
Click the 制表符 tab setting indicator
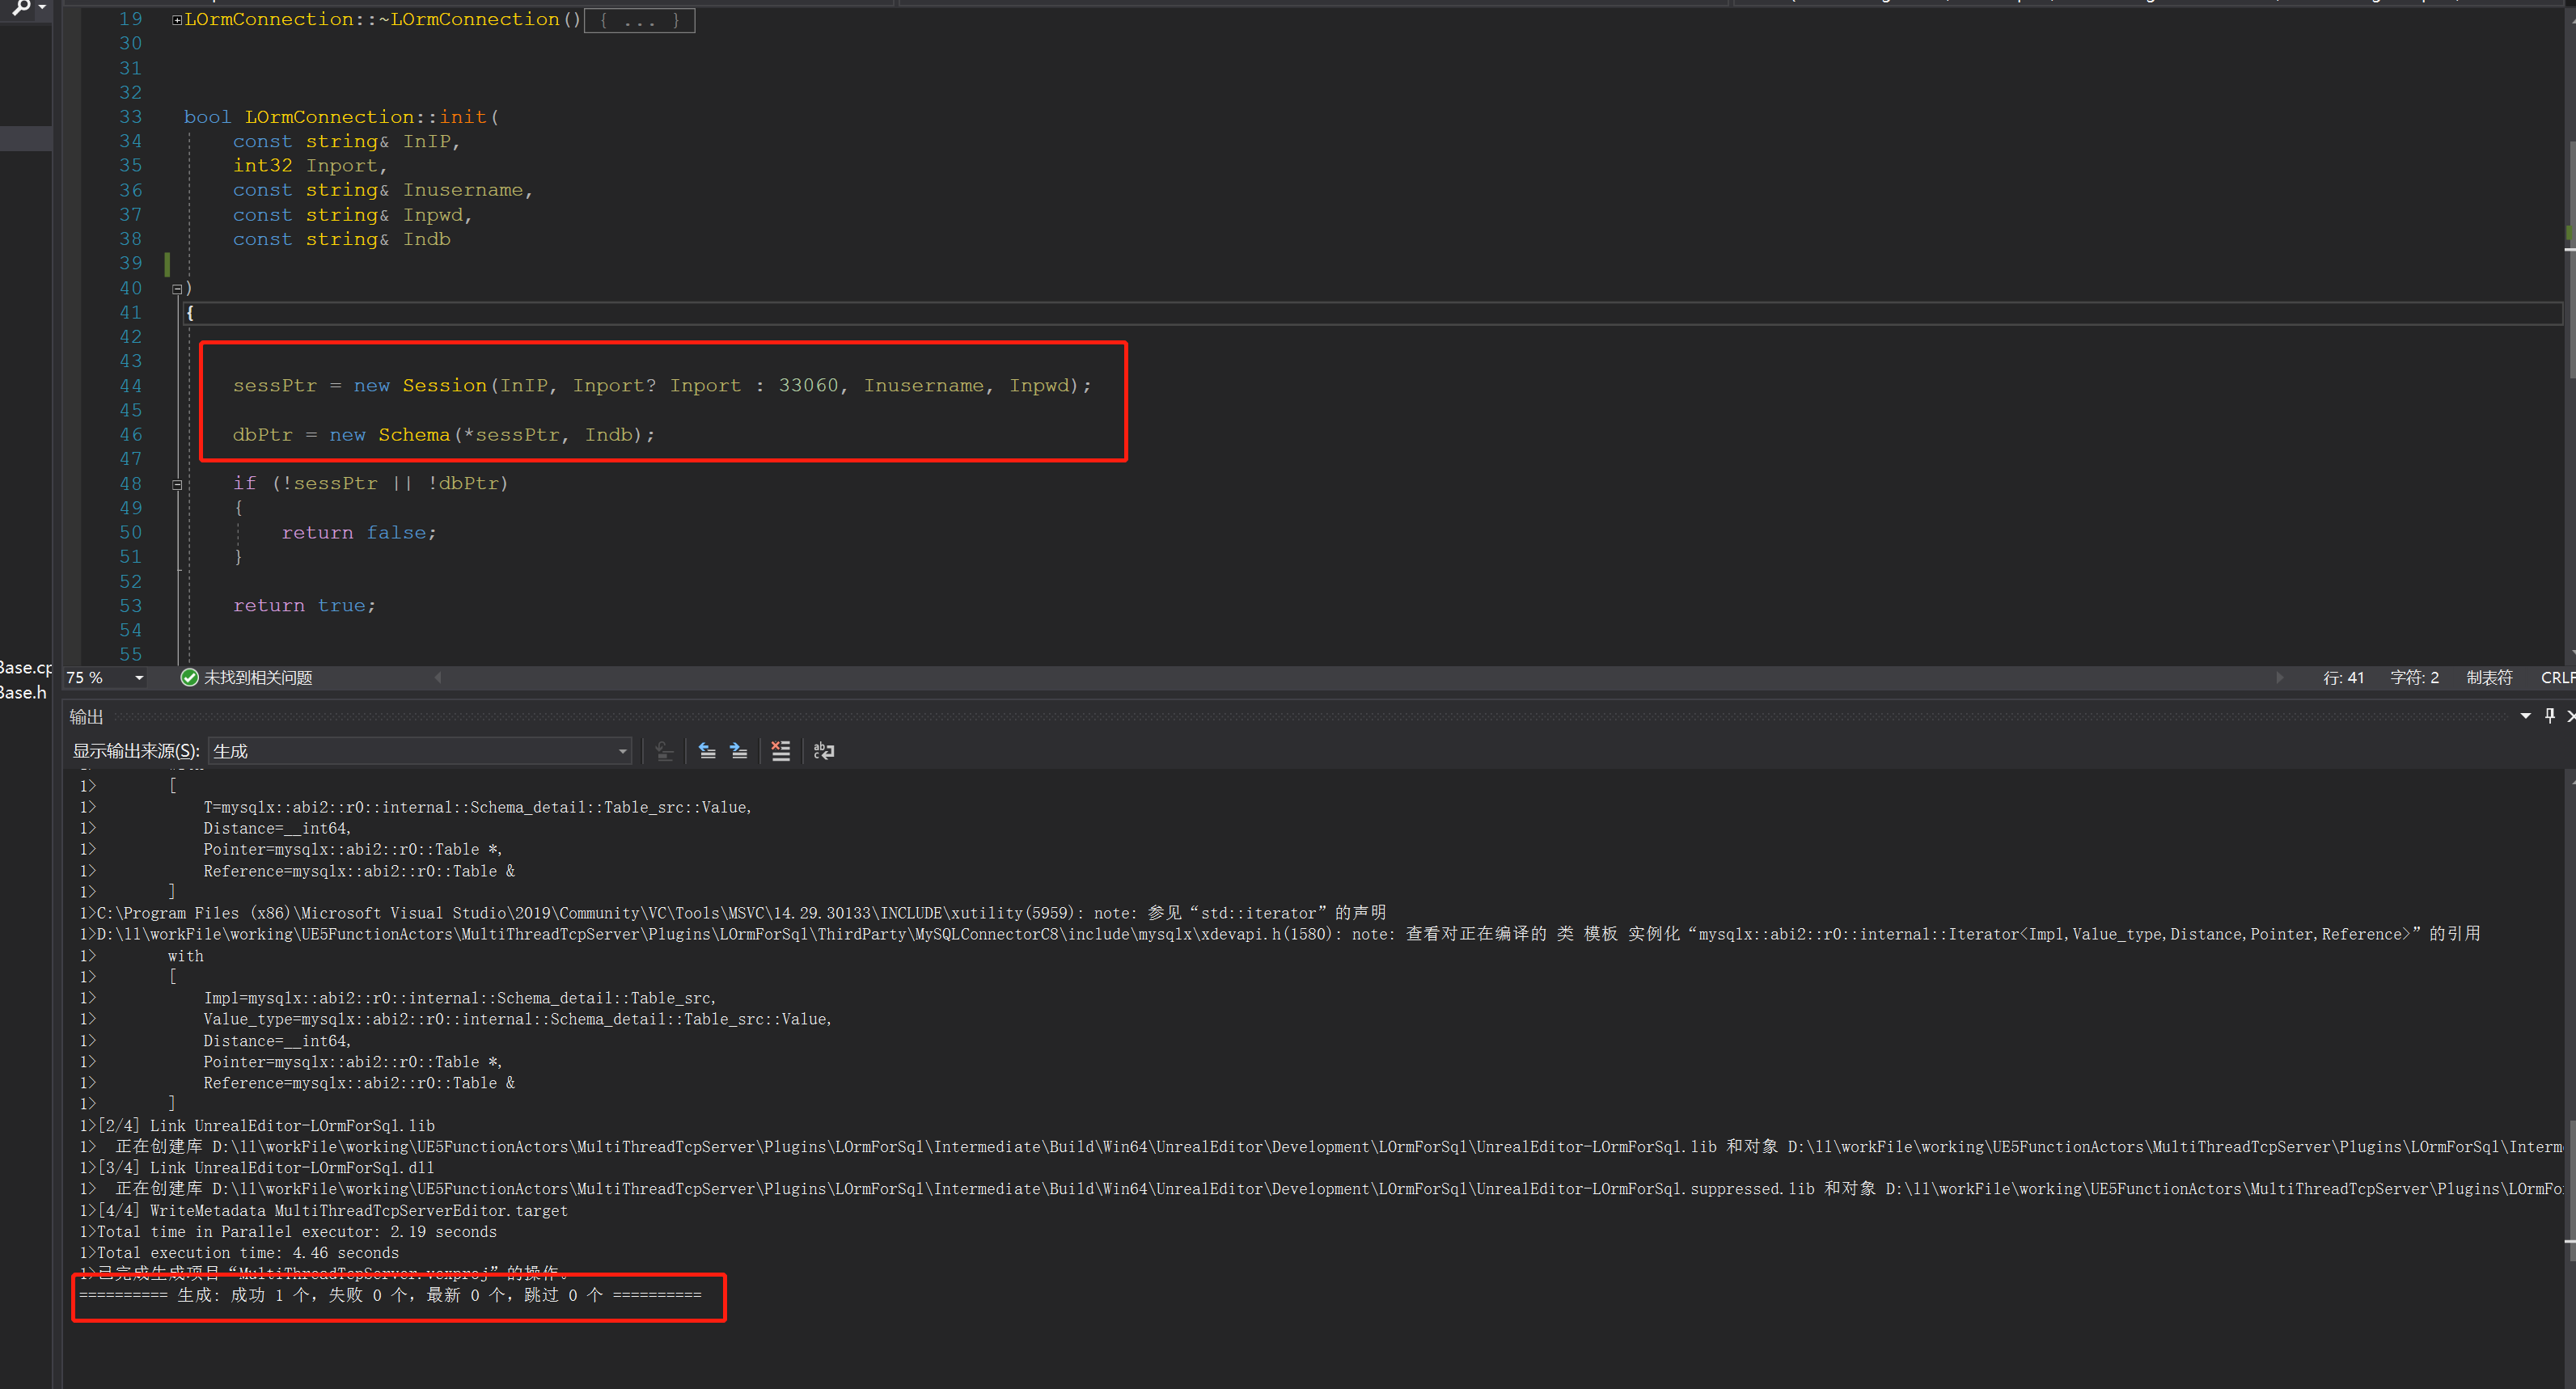coord(2488,678)
